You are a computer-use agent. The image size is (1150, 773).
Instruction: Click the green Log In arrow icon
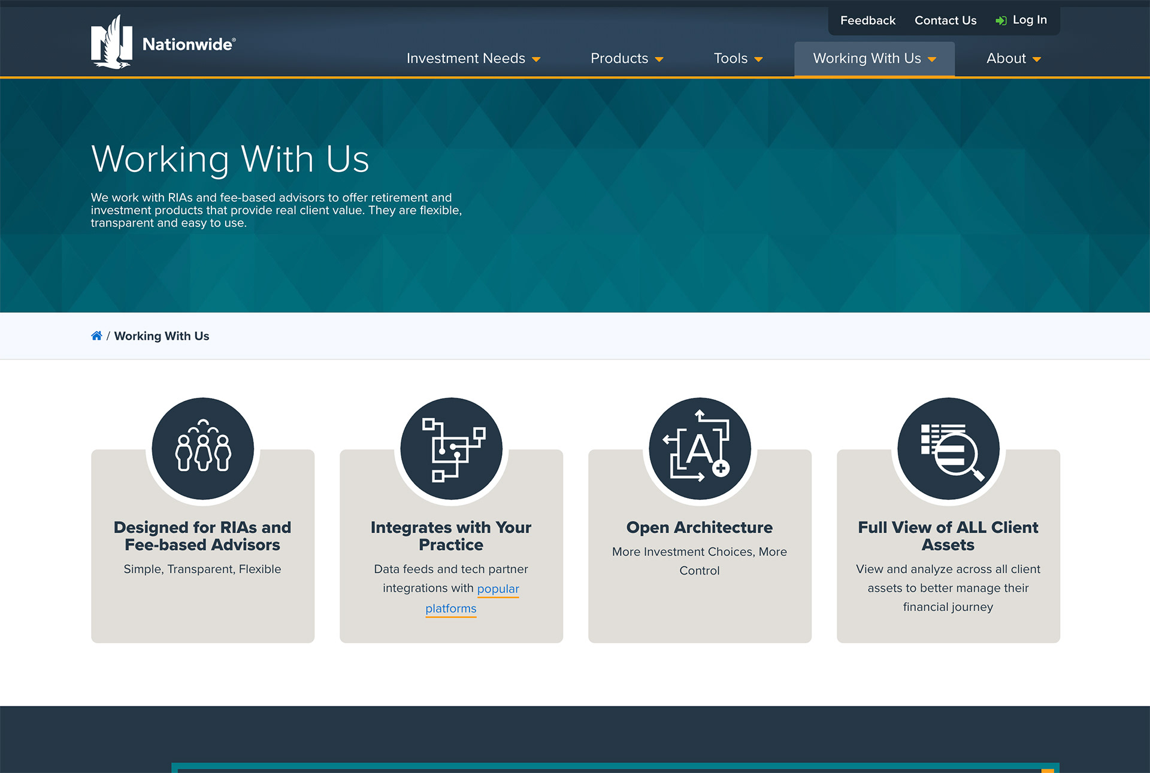(x=1000, y=21)
